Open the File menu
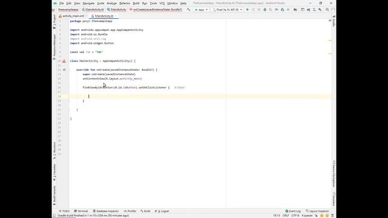 61,3
